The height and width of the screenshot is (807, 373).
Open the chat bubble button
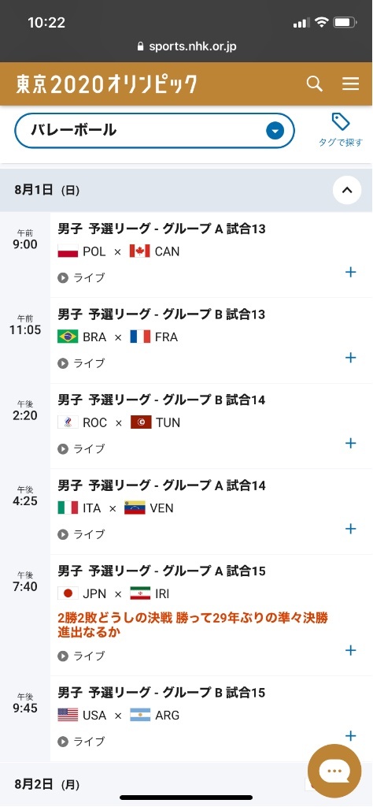point(334,771)
